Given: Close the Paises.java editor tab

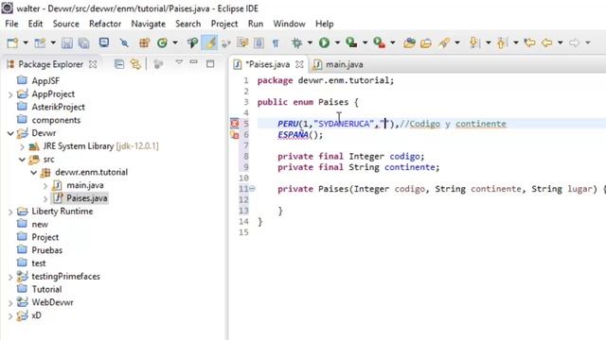Looking at the screenshot, I should (x=299, y=64).
